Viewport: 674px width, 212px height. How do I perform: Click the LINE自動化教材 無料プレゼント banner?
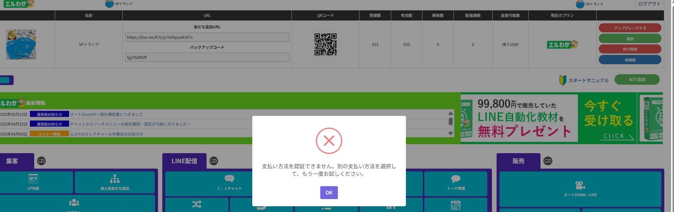coord(561,118)
